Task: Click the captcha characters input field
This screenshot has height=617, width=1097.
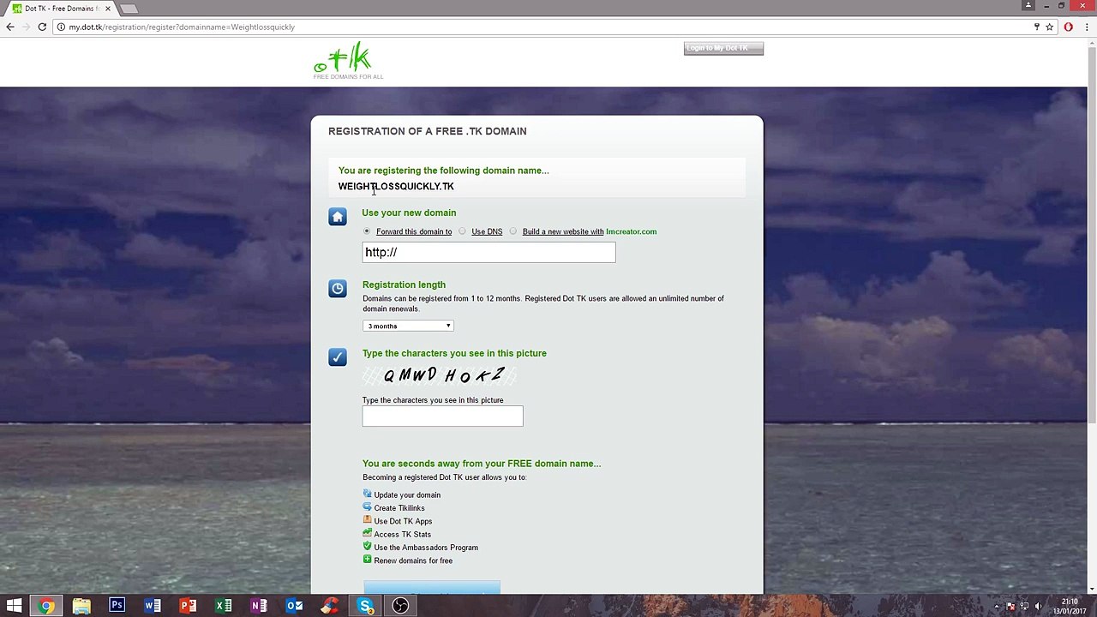Action: [x=442, y=416]
